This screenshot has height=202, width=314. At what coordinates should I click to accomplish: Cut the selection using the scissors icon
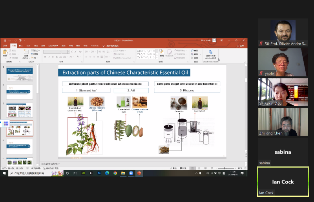point(12,51)
